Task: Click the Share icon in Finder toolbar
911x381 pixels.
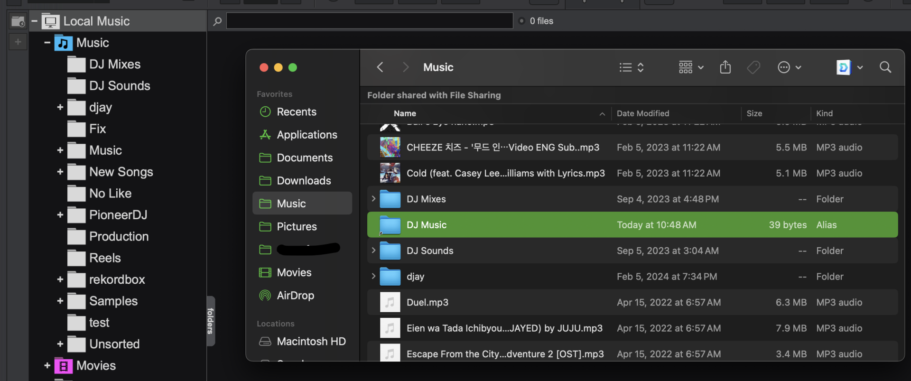Action: tap(725, 67)
